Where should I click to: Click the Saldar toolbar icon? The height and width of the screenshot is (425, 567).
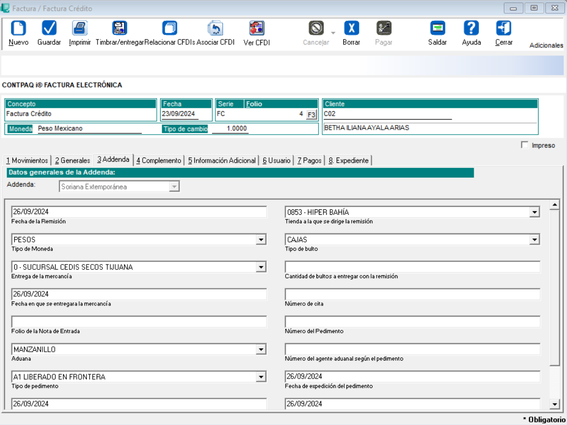[437, 28]
